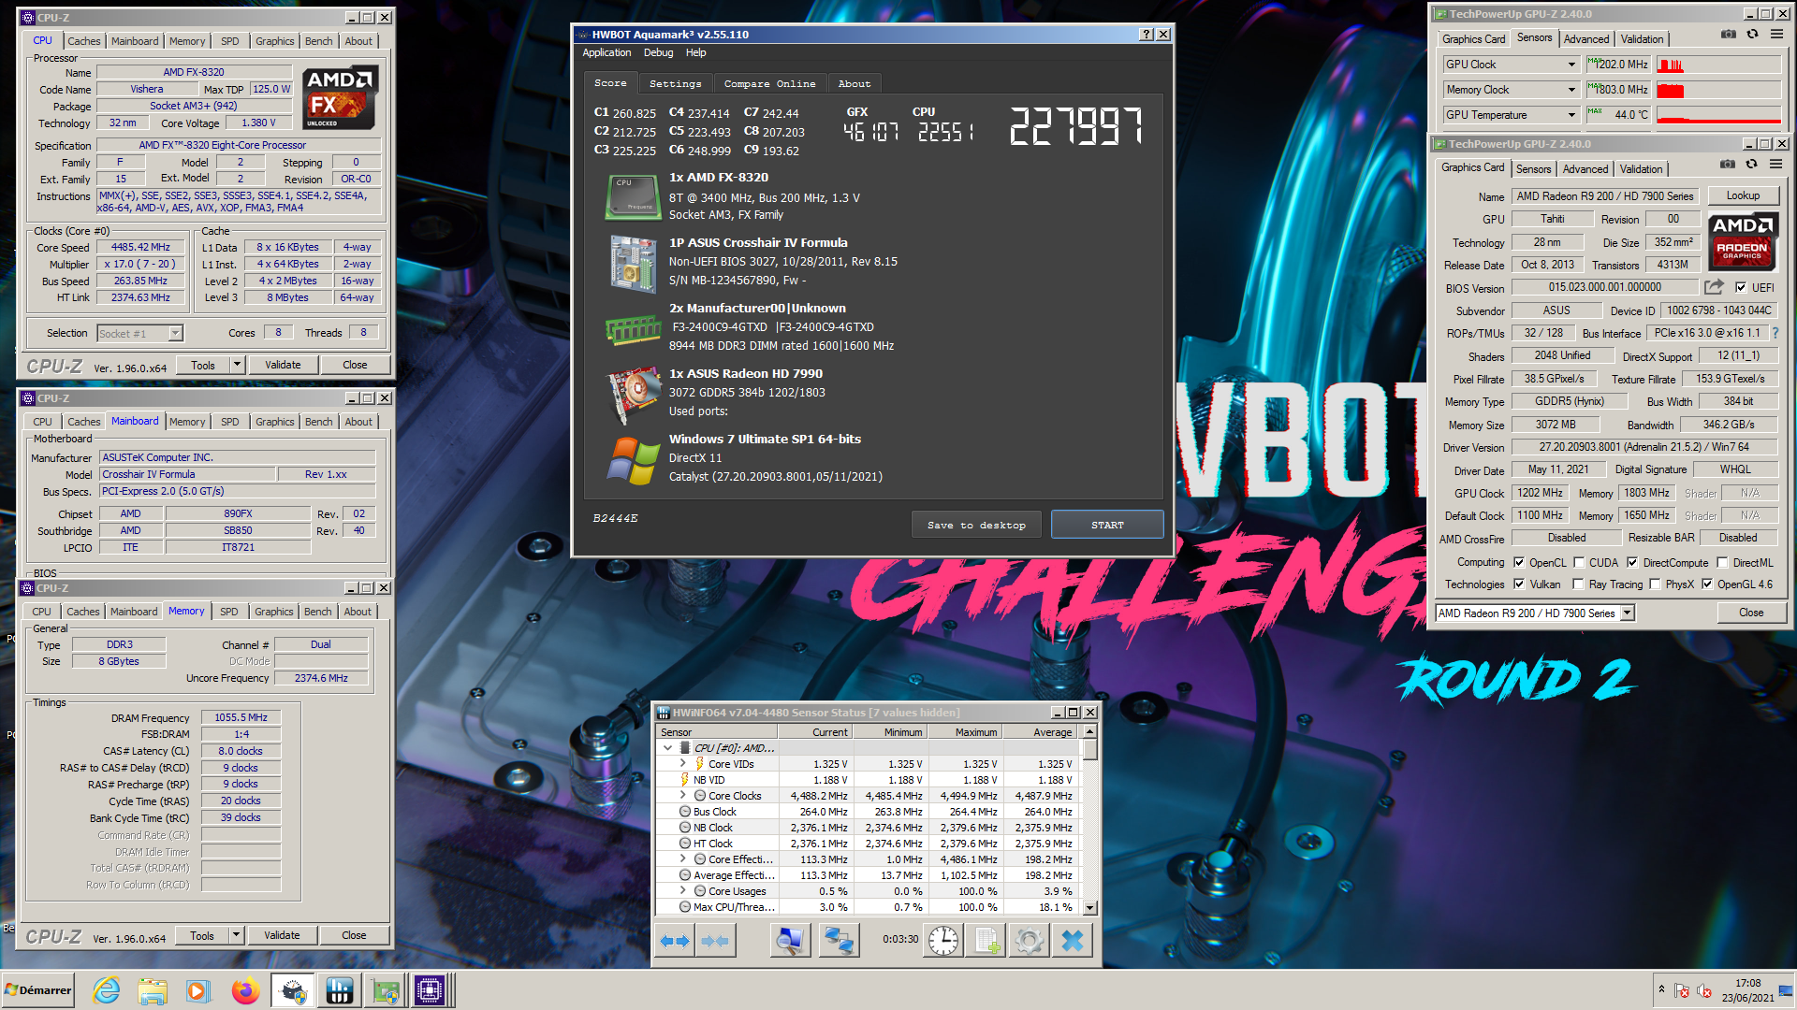Click START button in Aquamark
This screenshot has width=1797, height=1010.
1107,525
